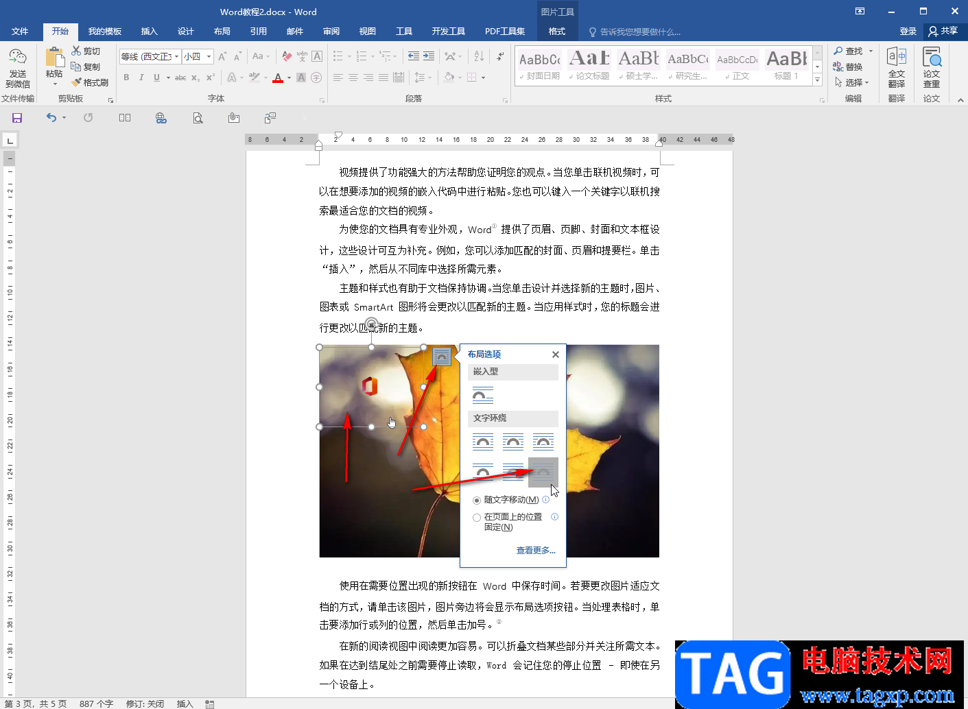Select the In Front of Text wrap option

543,472
